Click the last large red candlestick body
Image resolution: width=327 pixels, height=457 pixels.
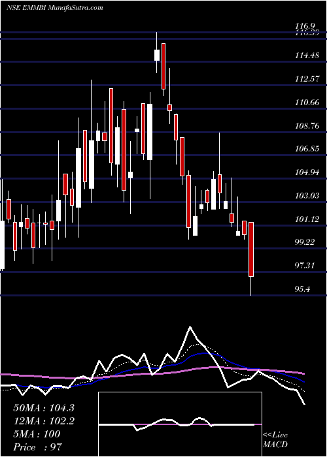point(251,249)
